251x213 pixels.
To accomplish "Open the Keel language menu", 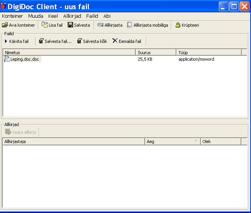I will 53,16.
